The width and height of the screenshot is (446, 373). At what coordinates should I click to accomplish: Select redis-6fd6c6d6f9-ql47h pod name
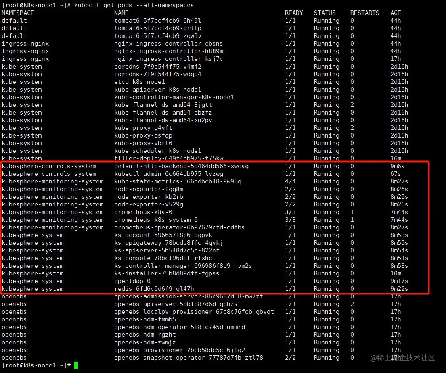click(154, 289)
